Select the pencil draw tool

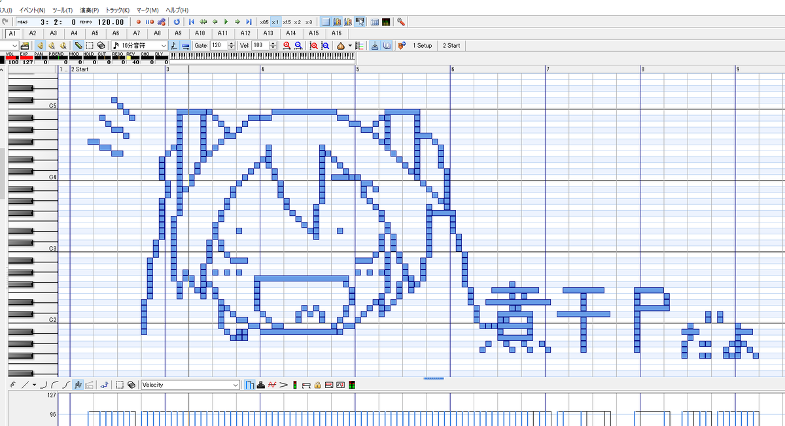78,46
